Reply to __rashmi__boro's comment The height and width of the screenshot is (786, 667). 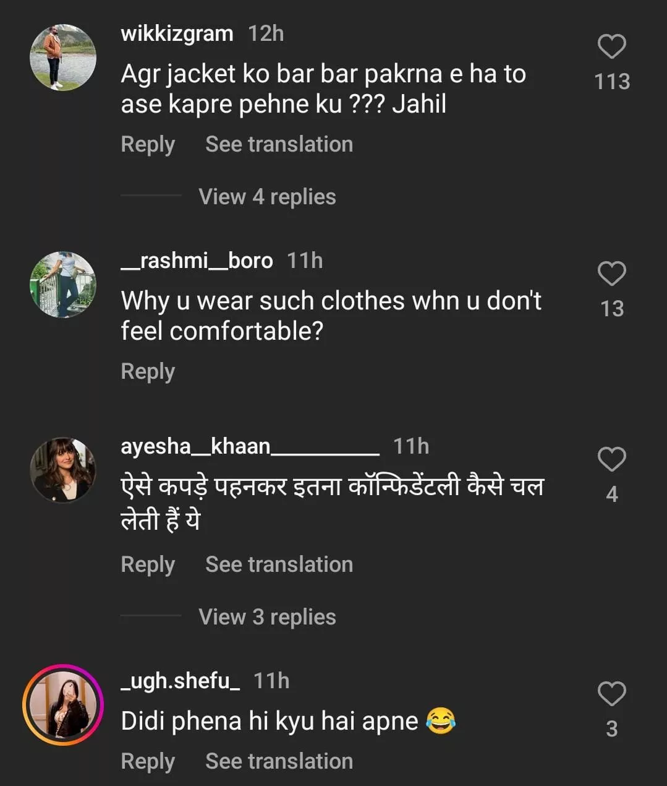coord(148,371)
